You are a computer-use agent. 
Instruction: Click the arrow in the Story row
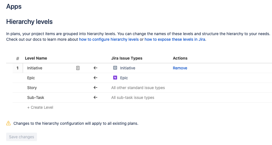tap(96, 88)
